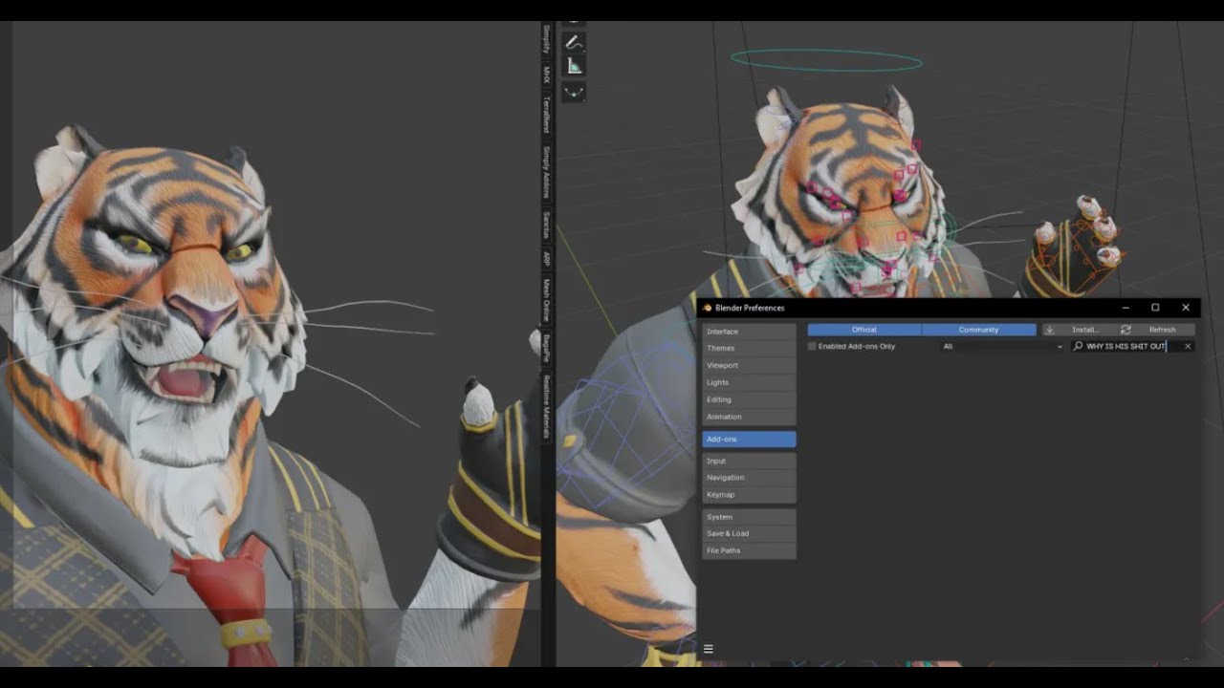Toggle the Official add-ons filter
This screenshot has height=688, width=1224.
tap(864, 330)
